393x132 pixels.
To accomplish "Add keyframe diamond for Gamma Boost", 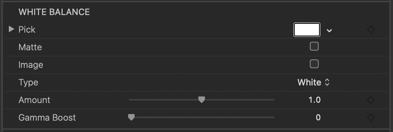I will 371,117.
